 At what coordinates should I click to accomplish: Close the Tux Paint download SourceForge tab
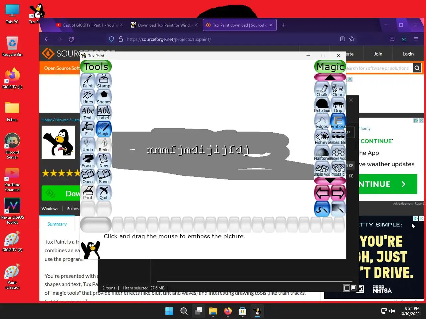(271, 25)
